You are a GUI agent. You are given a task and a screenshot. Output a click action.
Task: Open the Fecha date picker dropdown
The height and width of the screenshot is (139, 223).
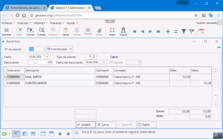coord(47,57)
